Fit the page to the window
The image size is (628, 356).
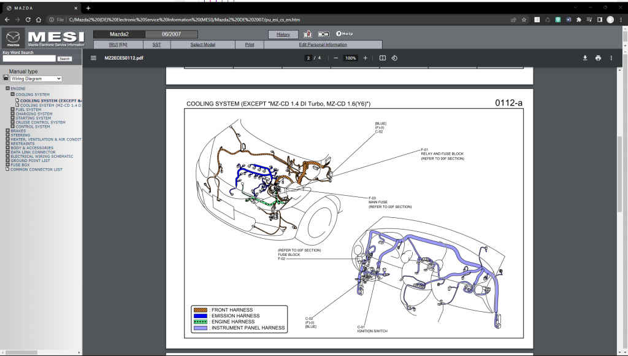tap(381, 58)
